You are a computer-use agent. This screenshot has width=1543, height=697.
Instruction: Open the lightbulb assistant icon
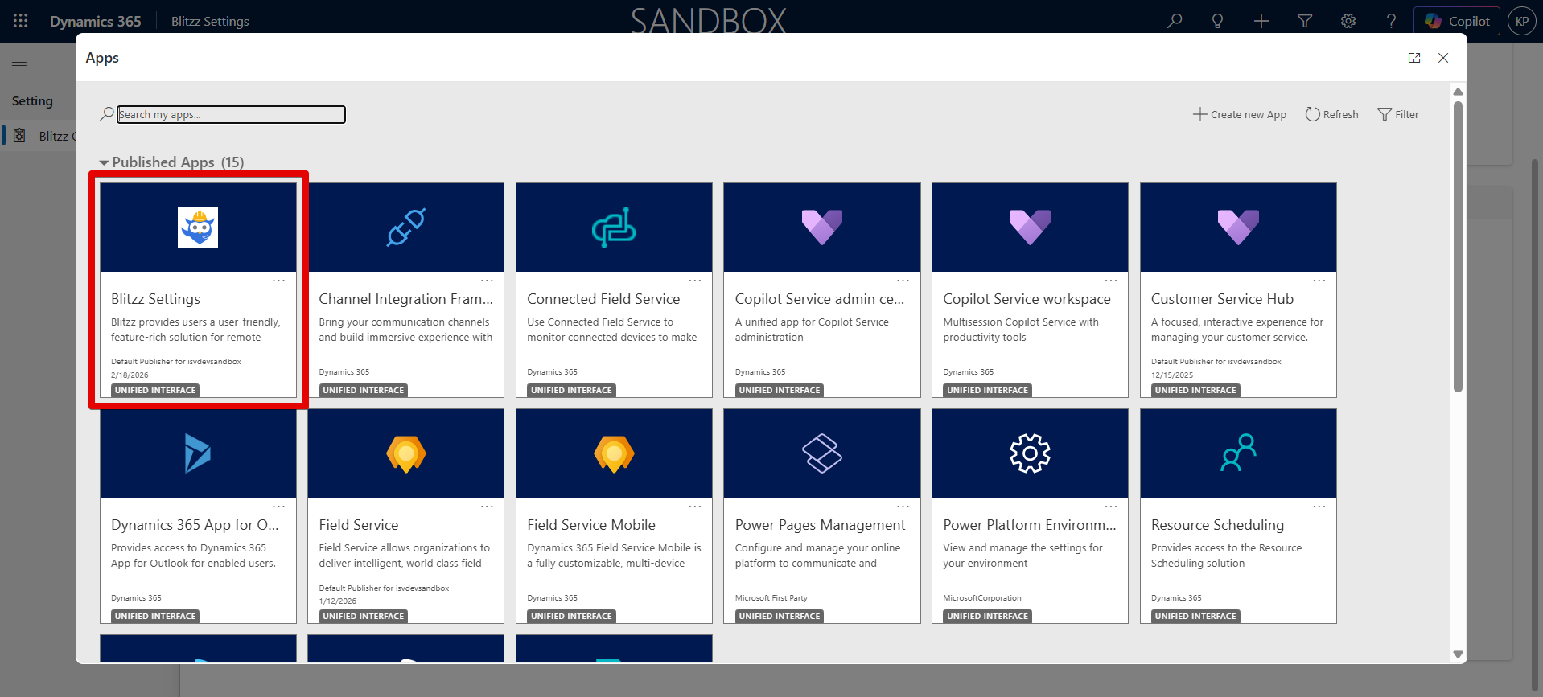(x=1217, y=21)
